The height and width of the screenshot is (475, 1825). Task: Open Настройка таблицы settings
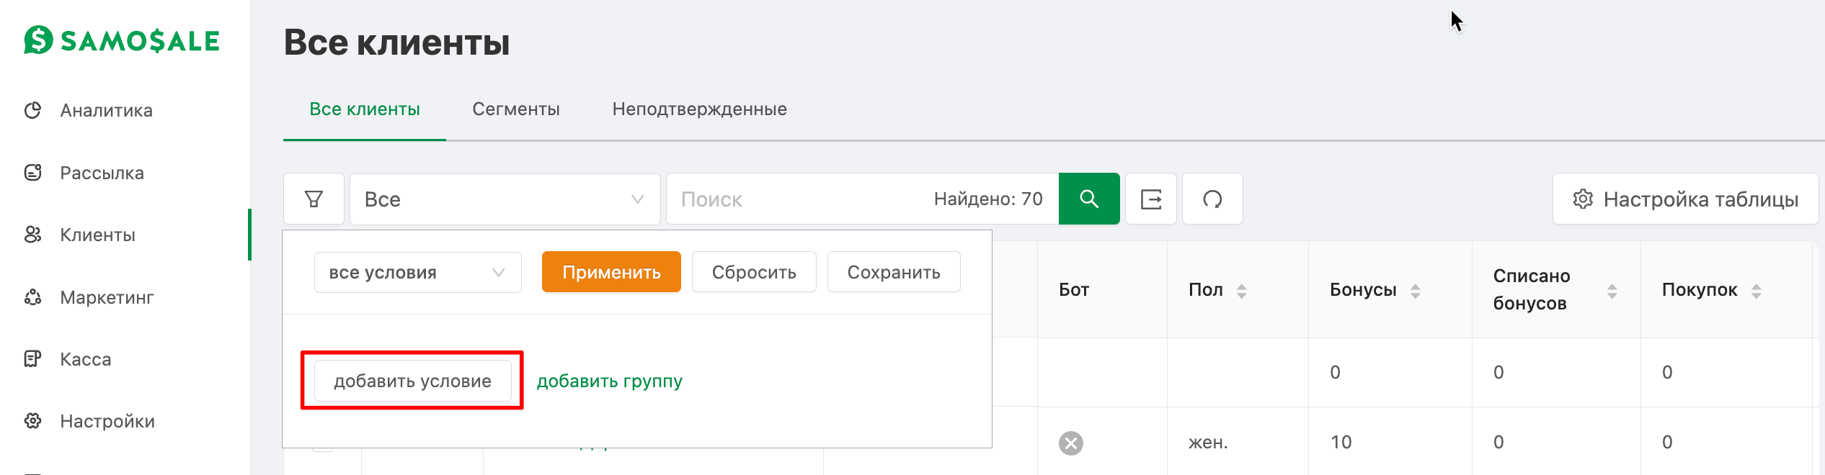click(1685, 199)
